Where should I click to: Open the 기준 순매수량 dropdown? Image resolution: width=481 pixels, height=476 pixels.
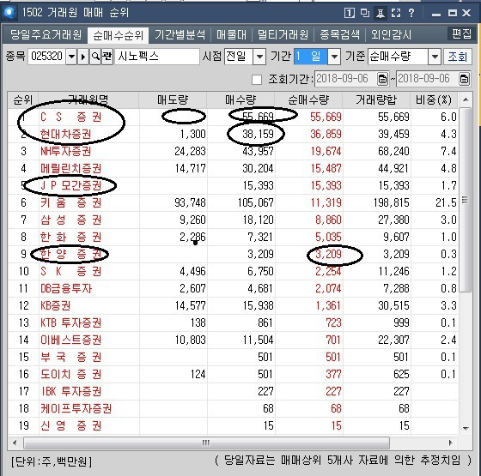[435, 57]
